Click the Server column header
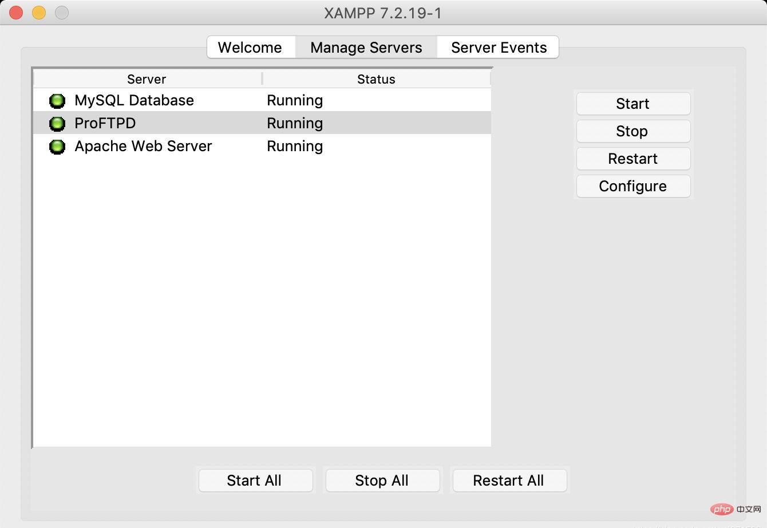The height and width of the screenshot is (528, 767). pos(147,79)
